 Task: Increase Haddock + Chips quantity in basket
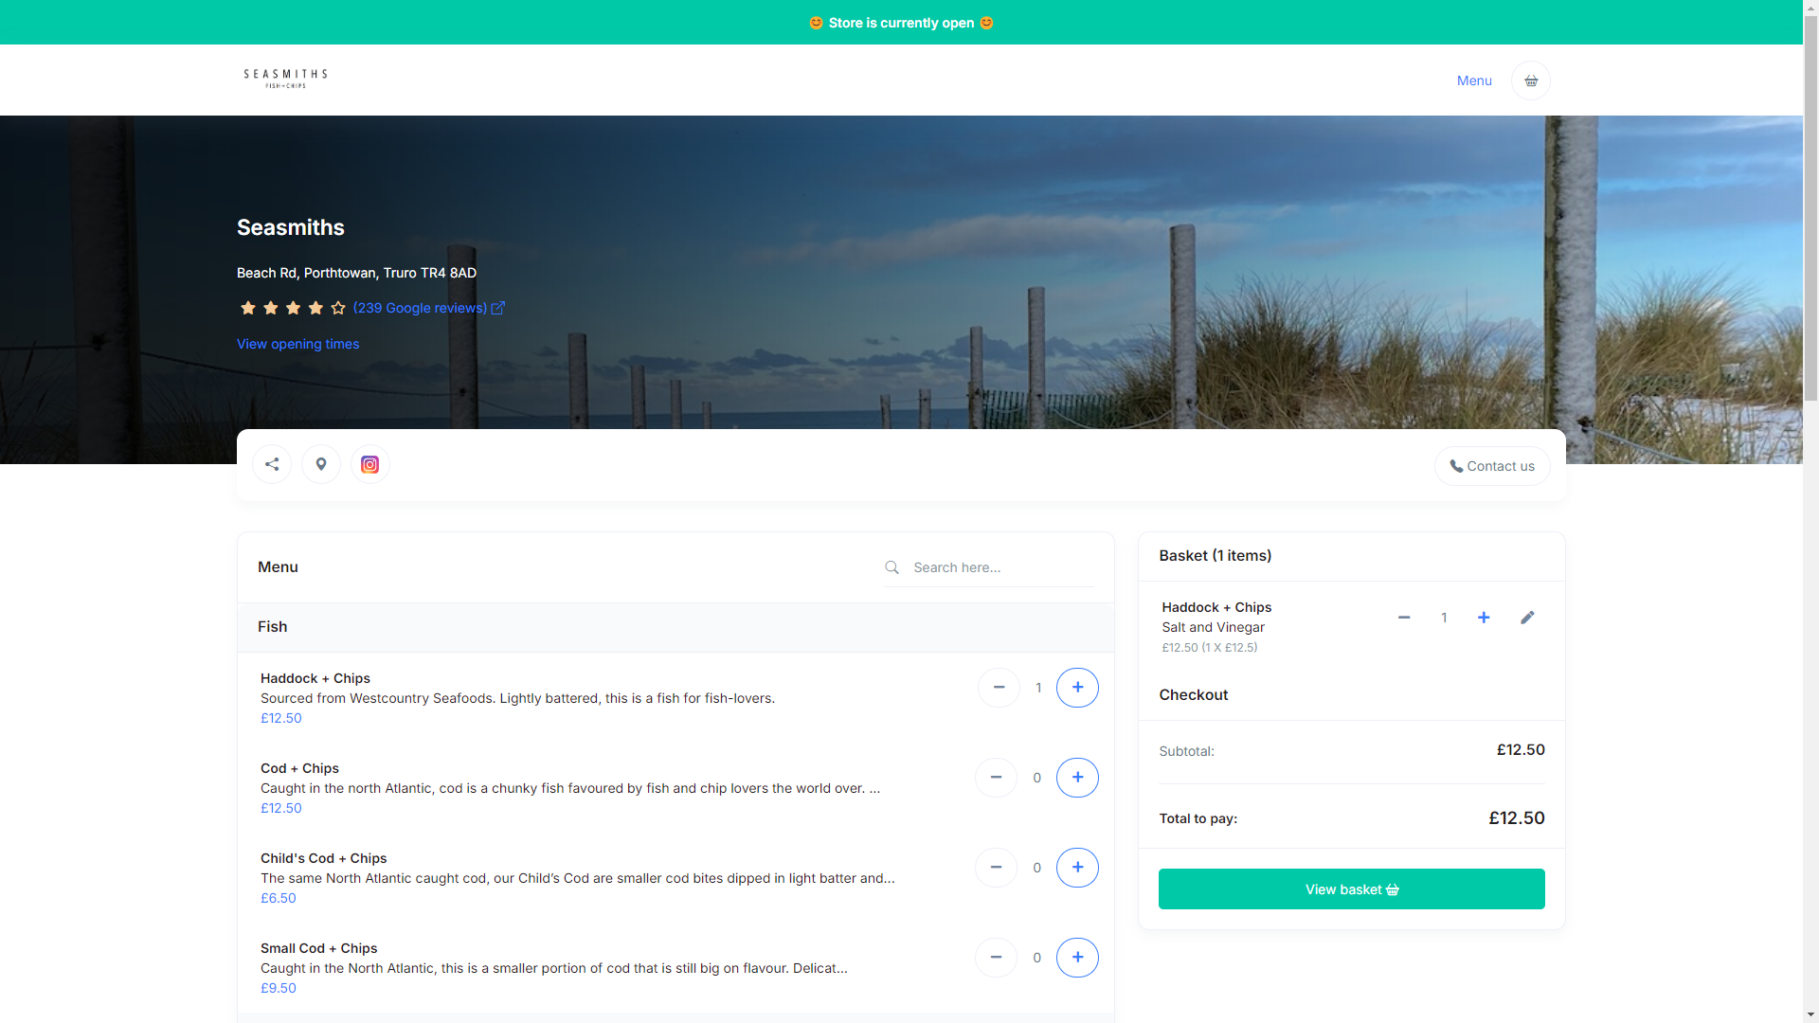(x=1484, y=618)
